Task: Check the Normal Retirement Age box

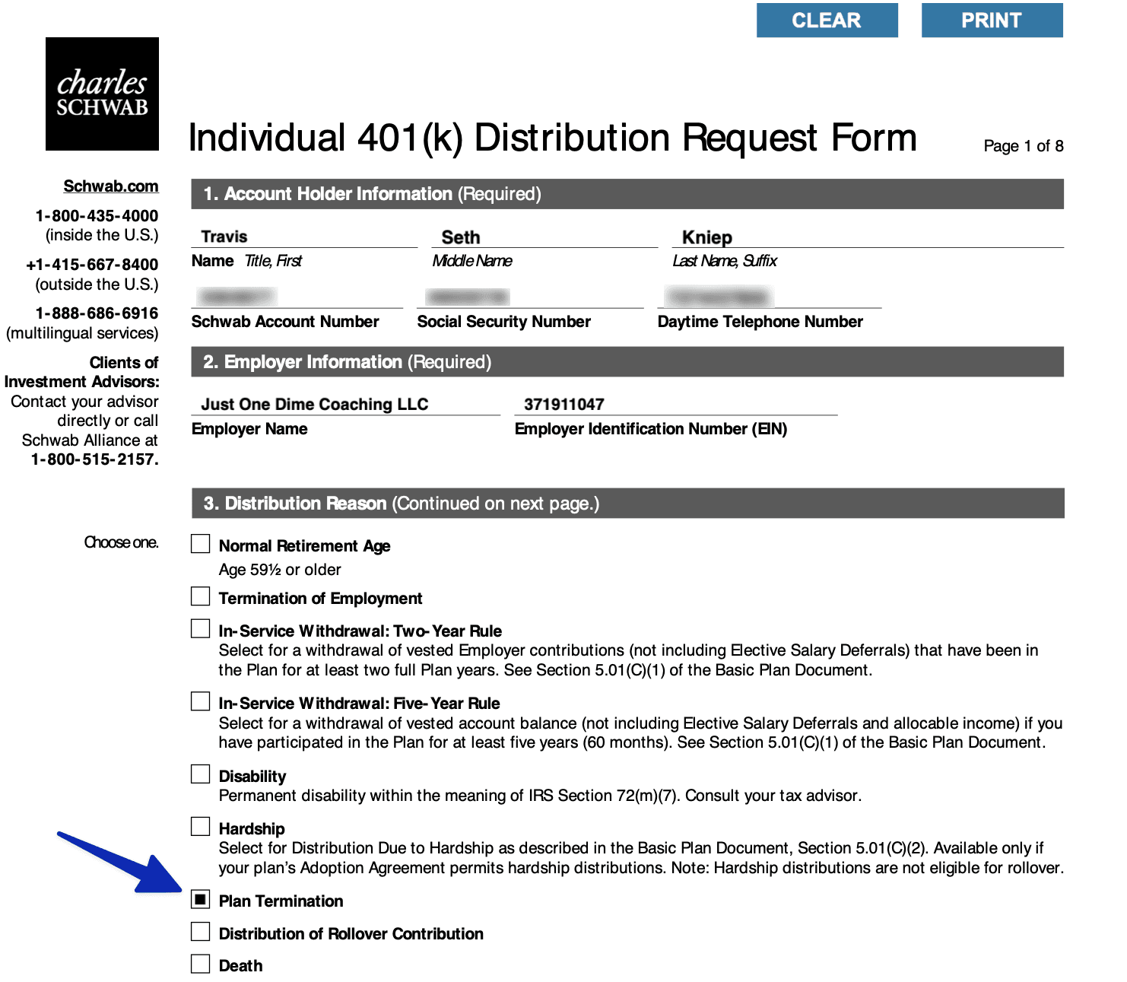Action: pyautogui.click(x=200, y=544)
